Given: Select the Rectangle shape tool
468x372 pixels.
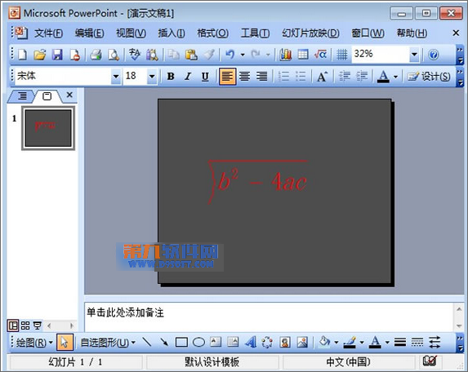Looking at the screenshot, I should click(x=181, y=342).
